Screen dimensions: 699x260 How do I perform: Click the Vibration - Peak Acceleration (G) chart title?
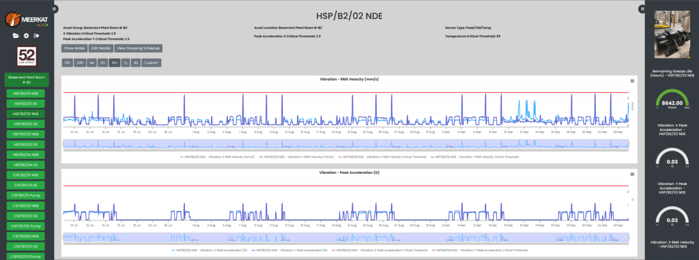click(x=349, y=172)
